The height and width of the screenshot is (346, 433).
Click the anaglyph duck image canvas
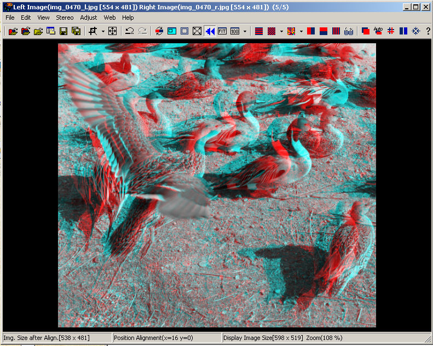click(x=217, y=185)
